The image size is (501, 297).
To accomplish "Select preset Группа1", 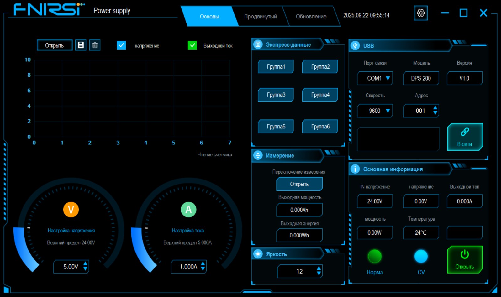I will tap(276, 66).
